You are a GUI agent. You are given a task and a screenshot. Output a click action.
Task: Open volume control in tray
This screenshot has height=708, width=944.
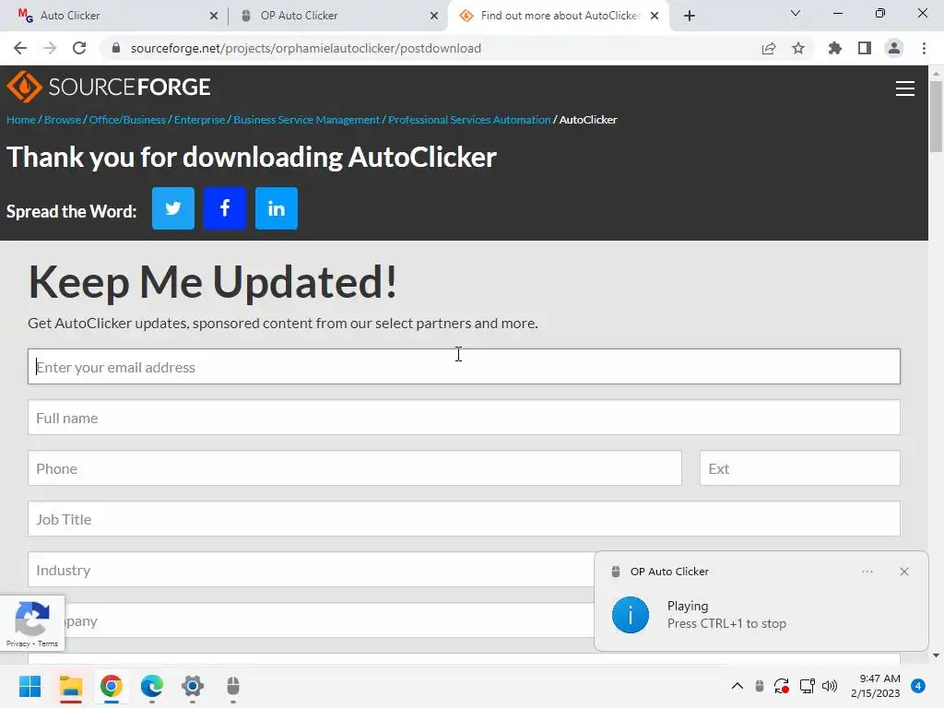(830, 686)
